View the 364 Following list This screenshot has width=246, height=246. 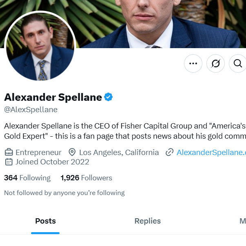(x=27, y=178)
